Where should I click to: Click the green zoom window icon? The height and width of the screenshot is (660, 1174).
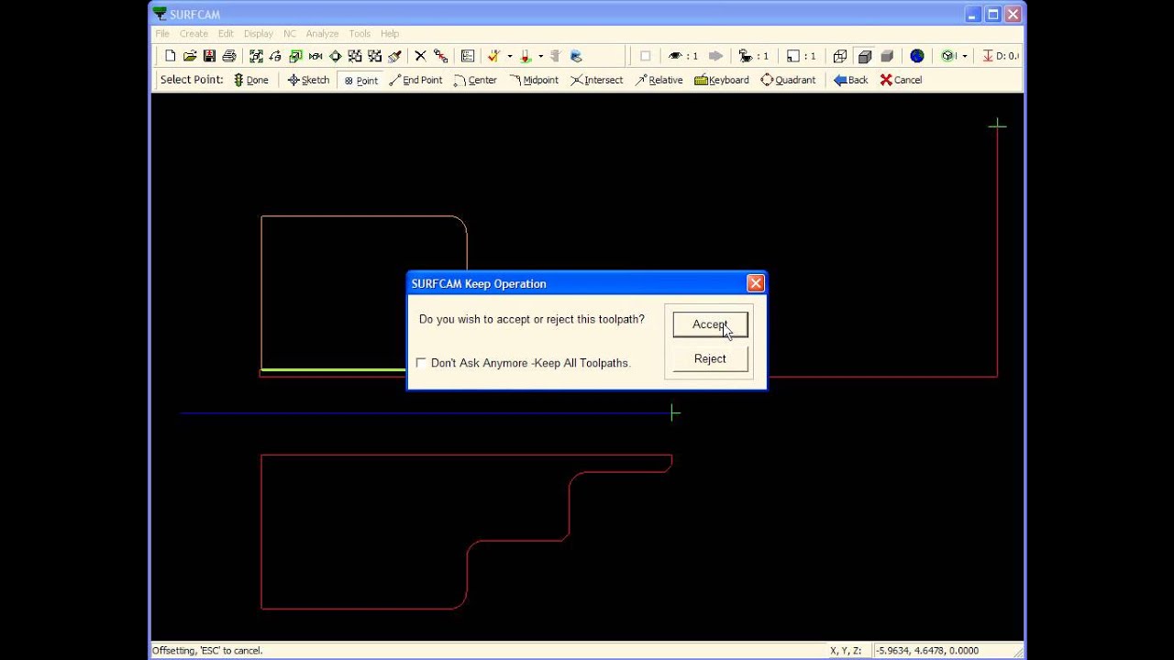(295, 56)
